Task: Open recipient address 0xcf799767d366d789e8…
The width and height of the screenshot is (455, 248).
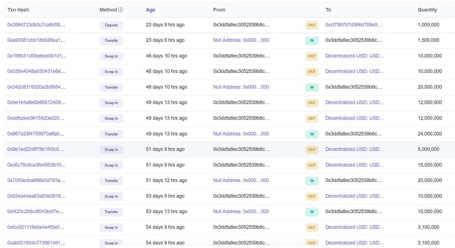Action: pyautogui.click(x=354, y=25)
